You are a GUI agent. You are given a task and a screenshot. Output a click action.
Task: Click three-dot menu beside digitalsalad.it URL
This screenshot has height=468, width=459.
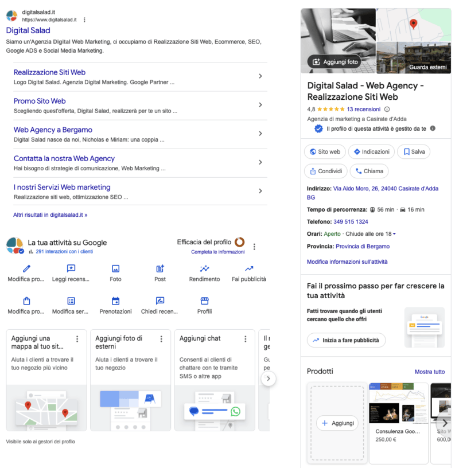pyautogui.click(x=84, y=19)
